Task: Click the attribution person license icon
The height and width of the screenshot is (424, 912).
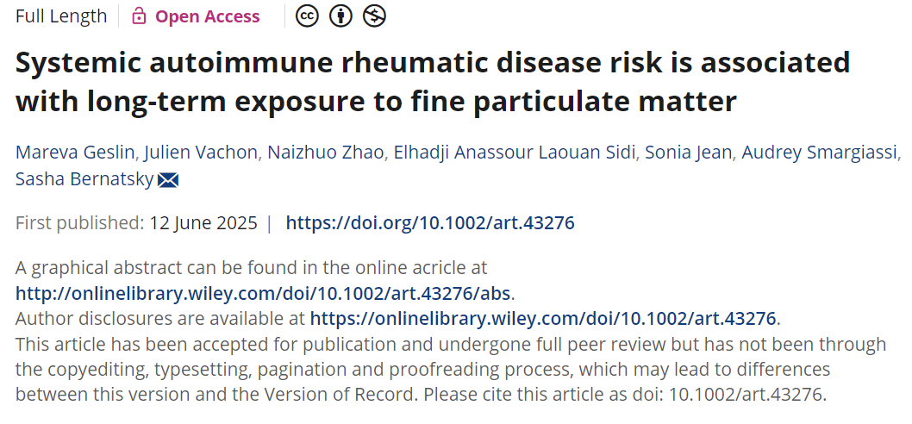Action: pyautogui.click(x=340, y=16)
